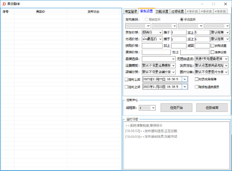
Task: Focus the 拼购价格 成团 input field
Action: pyautogui.click(x=202, y=46)
